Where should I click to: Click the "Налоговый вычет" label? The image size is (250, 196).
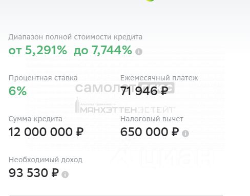coord(152,119)
